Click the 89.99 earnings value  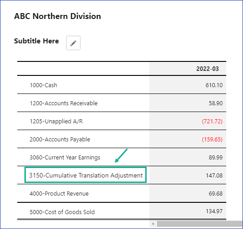click(x=215, y=158)
